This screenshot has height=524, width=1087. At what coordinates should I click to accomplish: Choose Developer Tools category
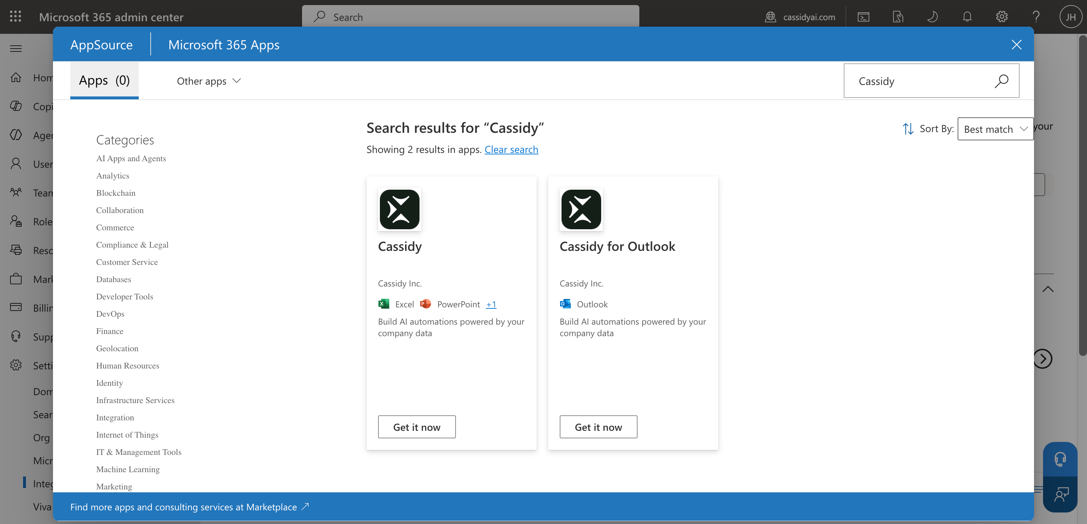pos(124,297)
